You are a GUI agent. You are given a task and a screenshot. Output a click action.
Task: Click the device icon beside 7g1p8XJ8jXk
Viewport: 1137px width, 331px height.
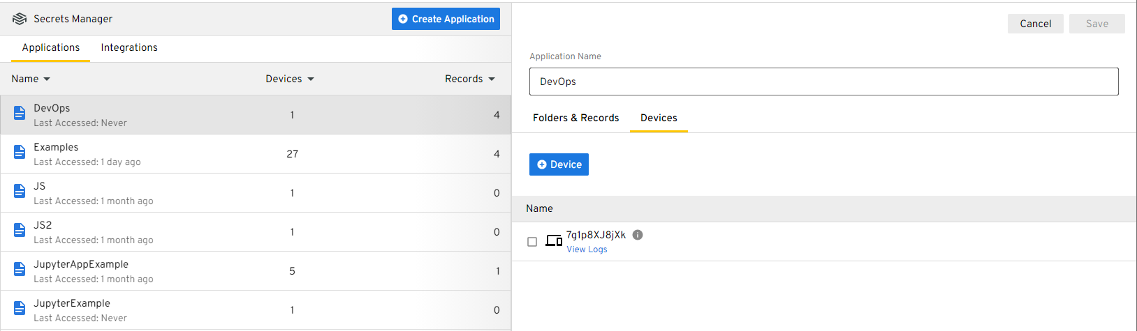554,240
